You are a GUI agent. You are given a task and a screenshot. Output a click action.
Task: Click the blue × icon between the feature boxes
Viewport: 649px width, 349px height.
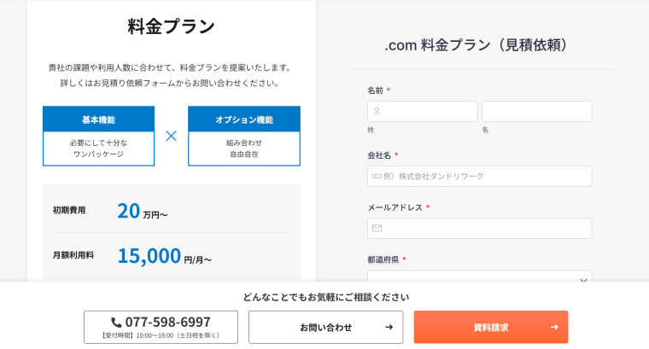click(x=171, y=136)
